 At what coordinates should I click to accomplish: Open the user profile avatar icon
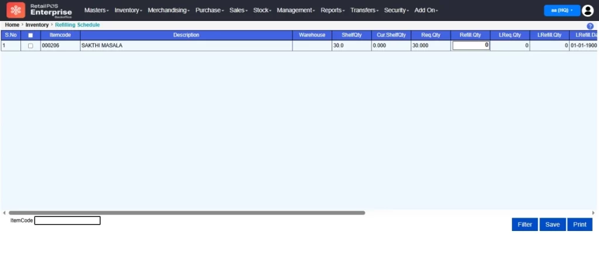(x=587, y=10)
